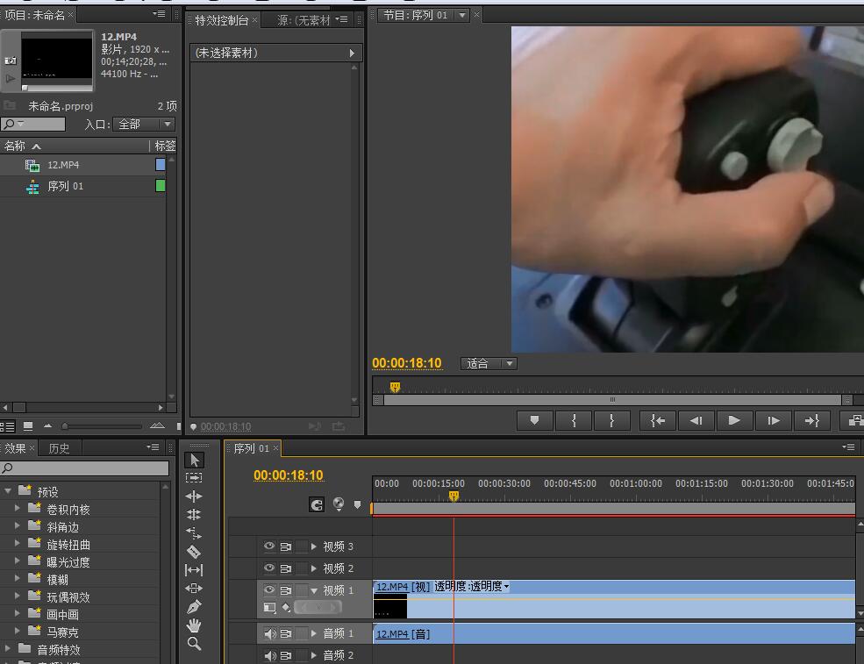
Task: Mute the 音频 2 track speaker
Action: (x=269, y=655)
